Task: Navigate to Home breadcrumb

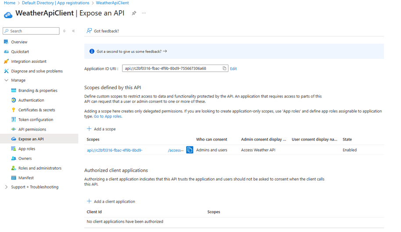Action: 10,3
